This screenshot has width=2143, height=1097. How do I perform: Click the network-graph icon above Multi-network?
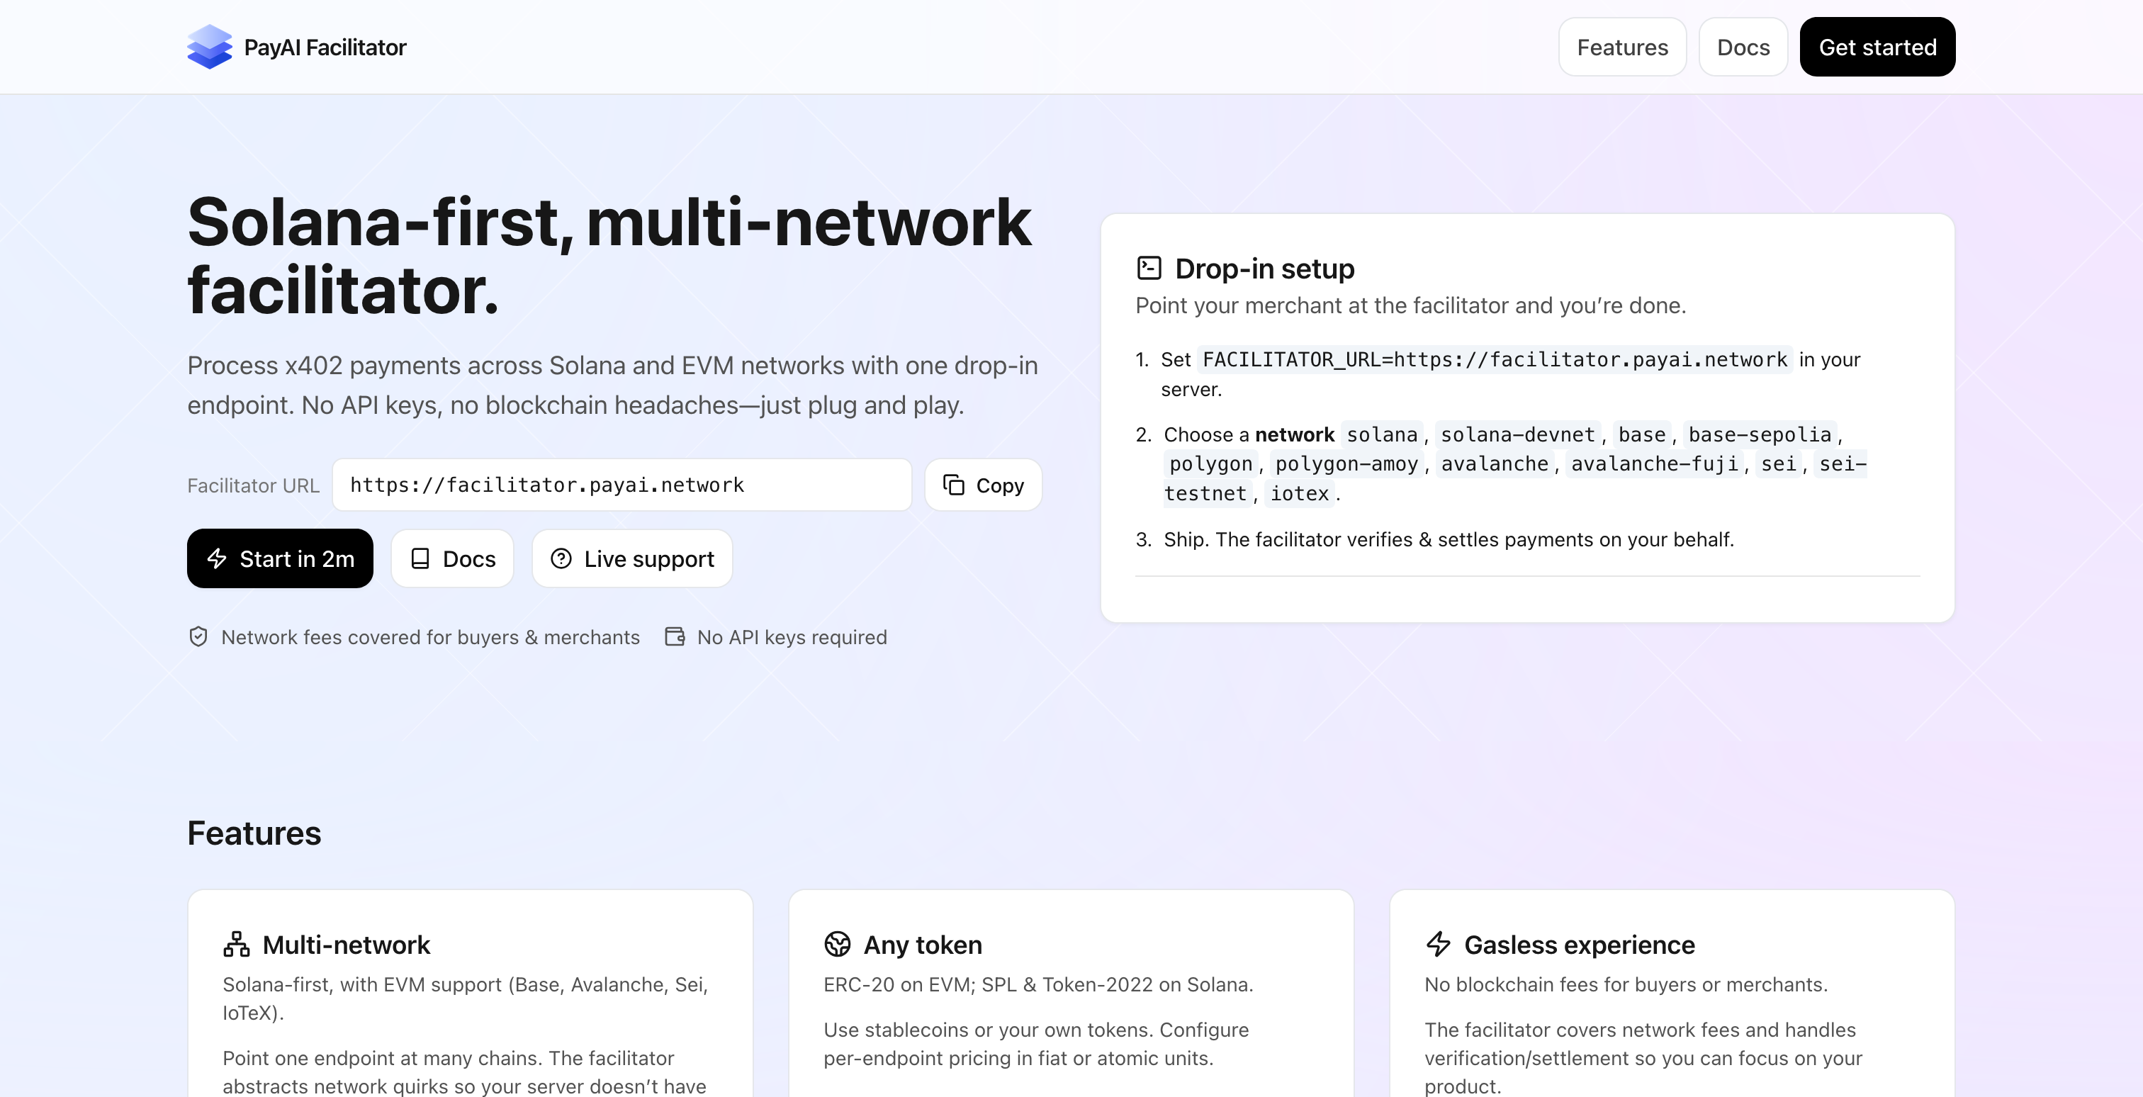pyautogui.click(x=236, y=944)
